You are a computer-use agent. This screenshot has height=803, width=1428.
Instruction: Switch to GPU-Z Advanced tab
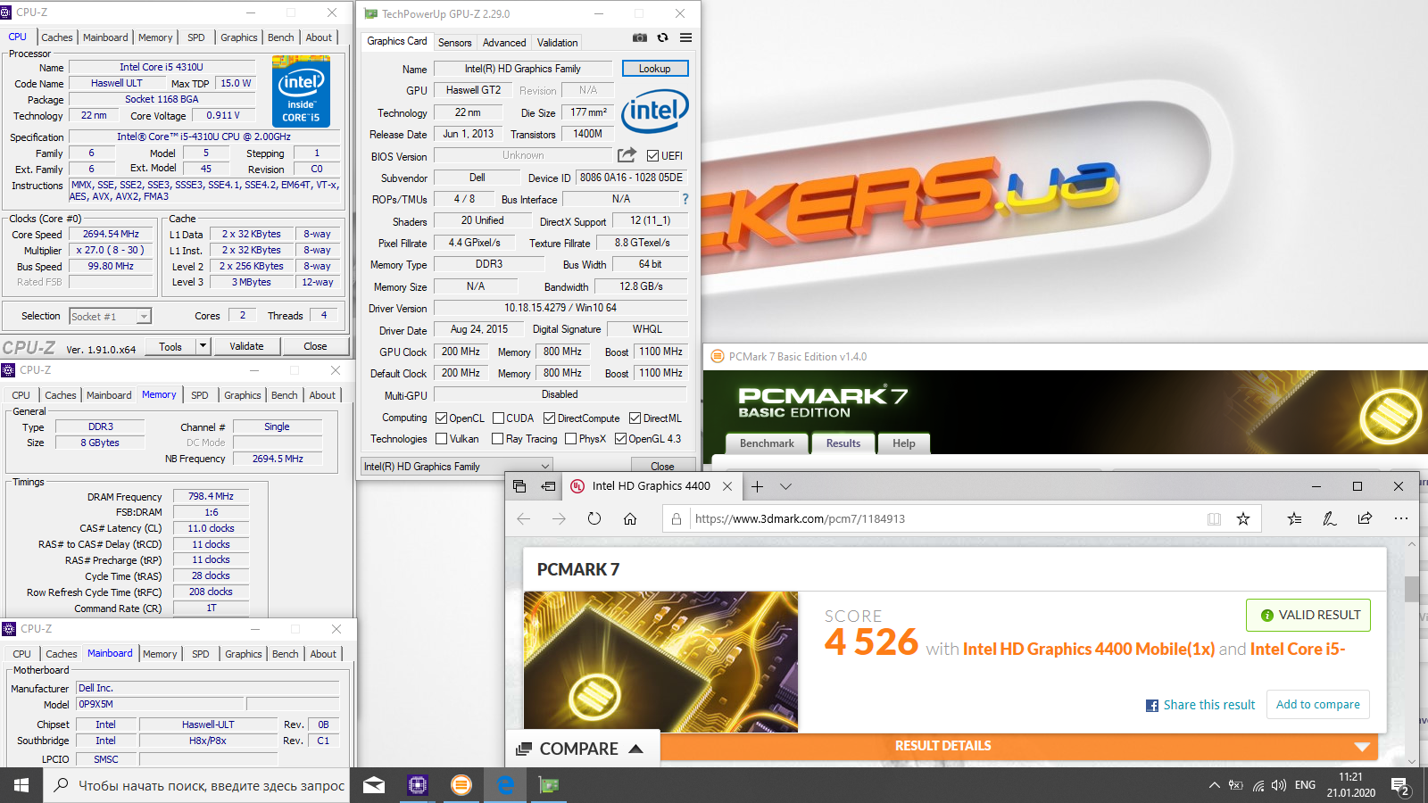(504, 42)
